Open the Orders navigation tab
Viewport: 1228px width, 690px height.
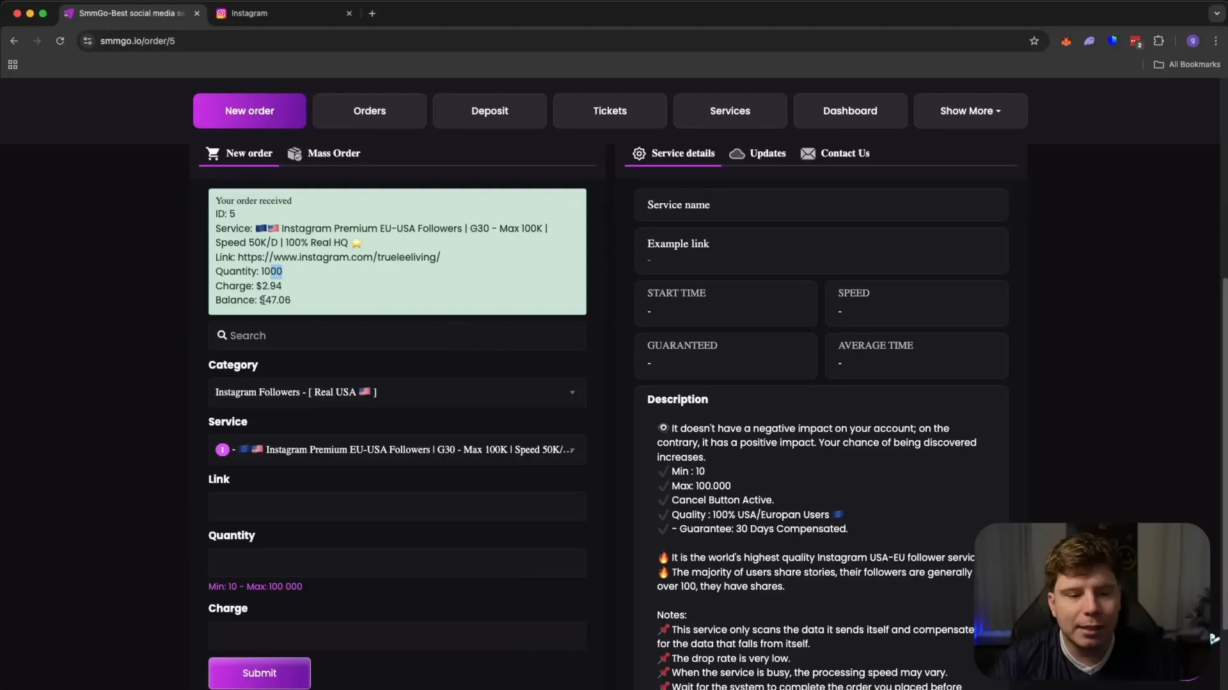point(369,111)
